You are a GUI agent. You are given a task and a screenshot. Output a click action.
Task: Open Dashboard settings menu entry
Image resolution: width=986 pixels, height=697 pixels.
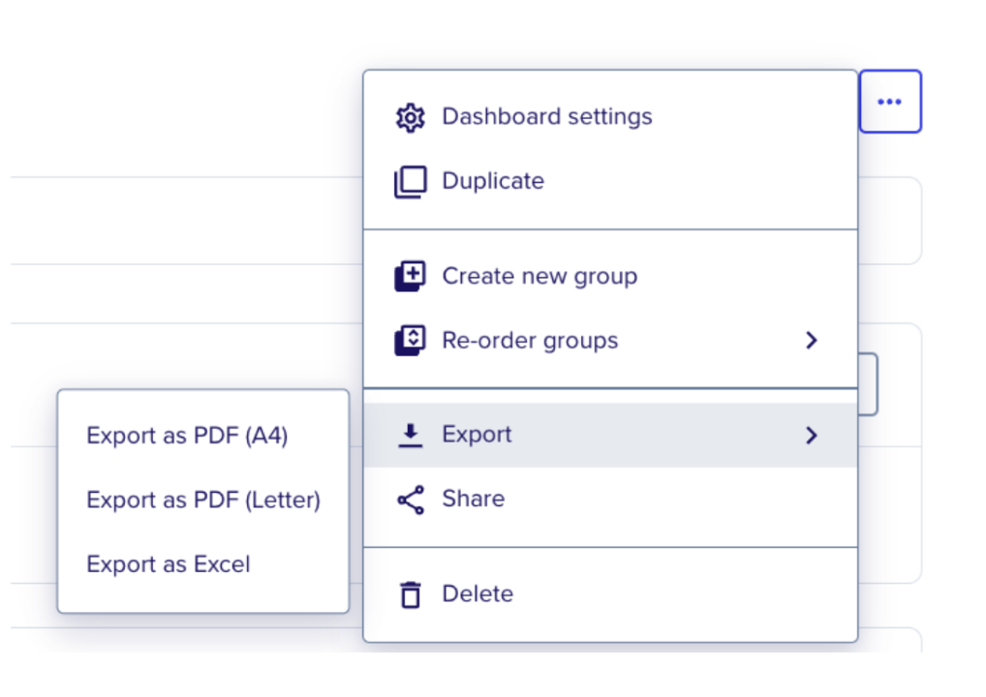click(610, 117)
